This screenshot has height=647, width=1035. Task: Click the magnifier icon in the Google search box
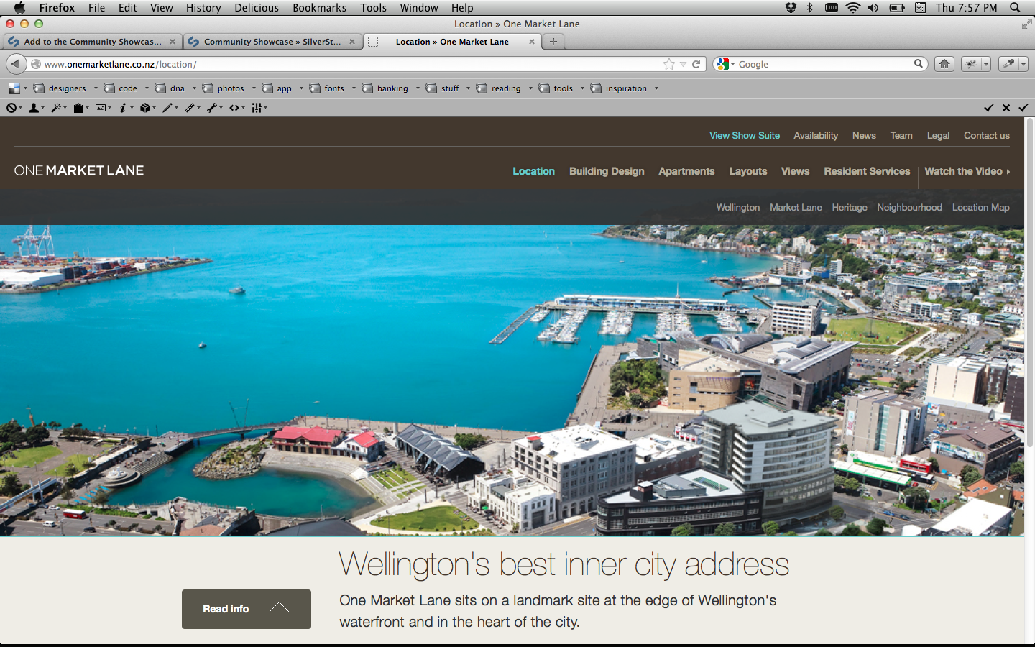coord(918,64)
